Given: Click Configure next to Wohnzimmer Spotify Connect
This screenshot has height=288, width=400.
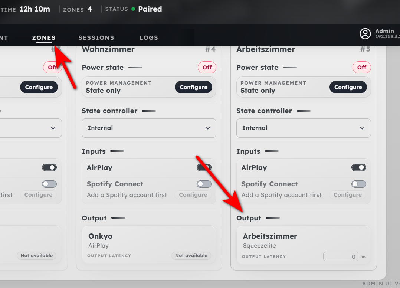Looking at the screenshot, I should click(193, 195).
